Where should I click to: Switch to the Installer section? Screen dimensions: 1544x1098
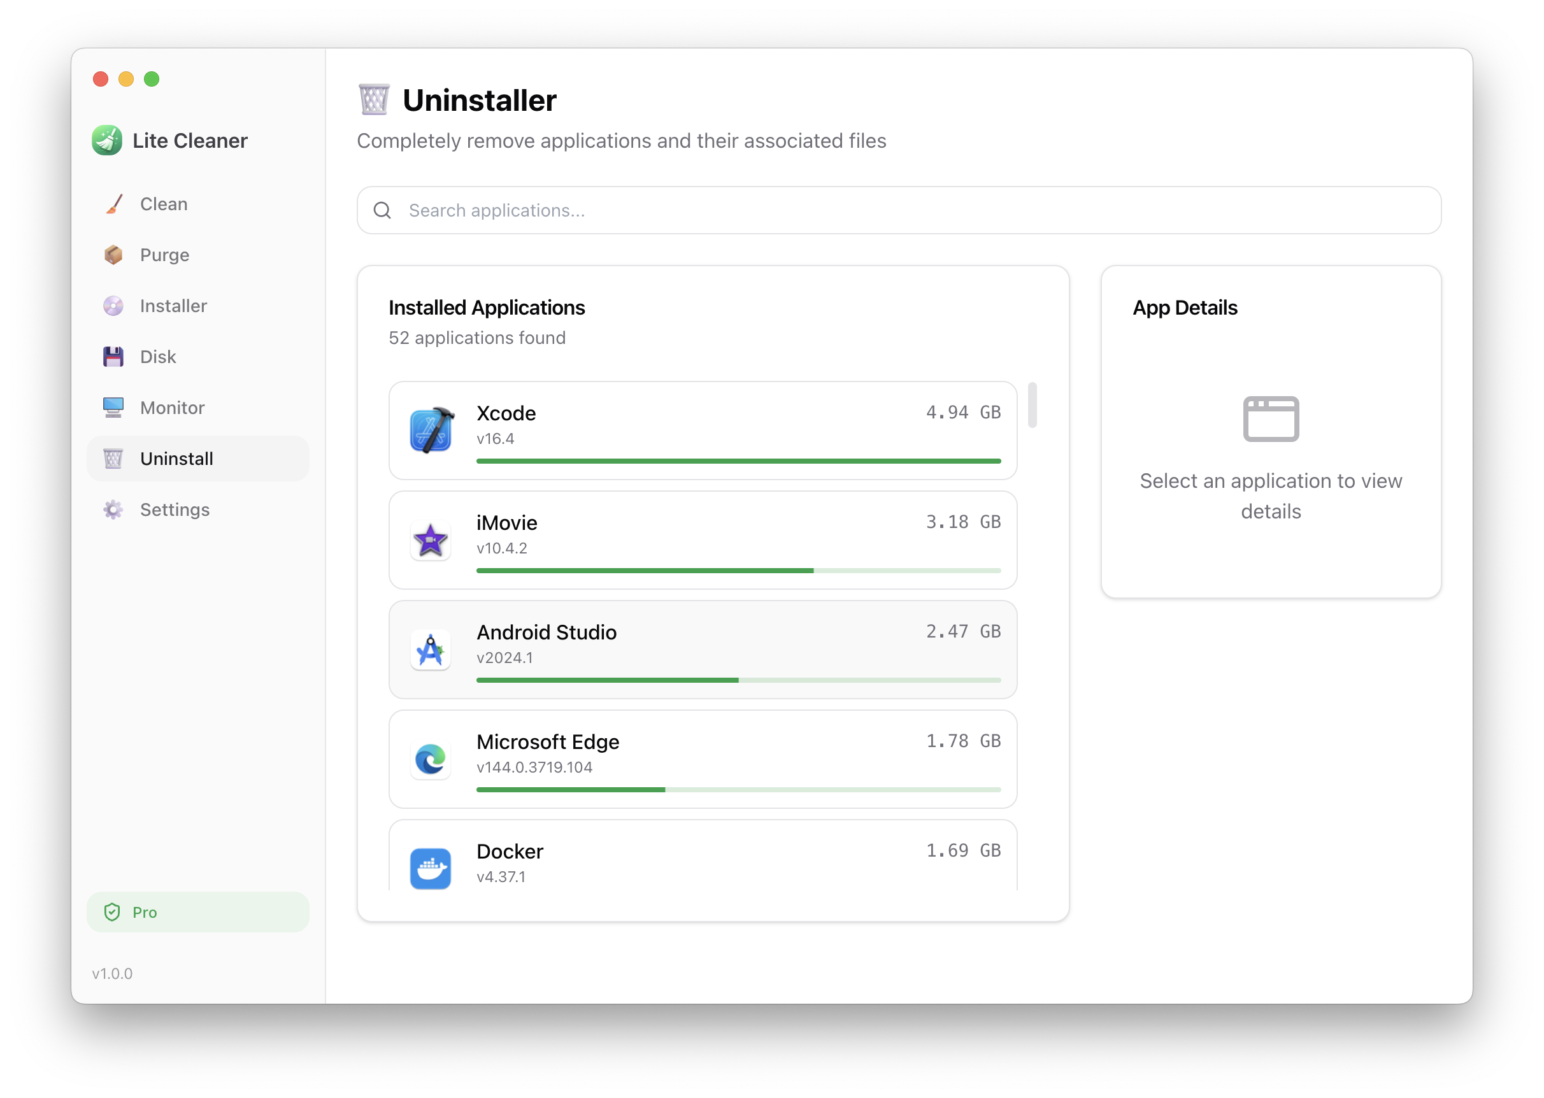pyautogui.click(x=173, y=306)
